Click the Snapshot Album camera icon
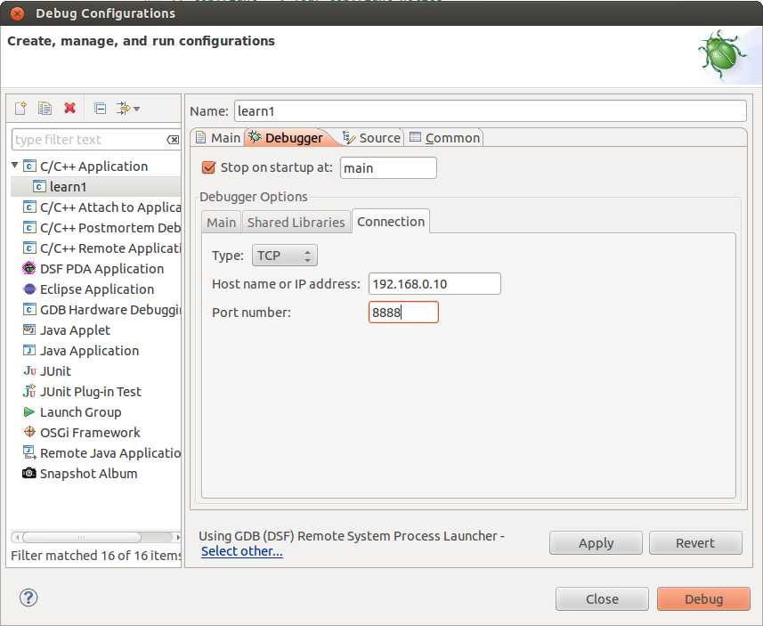Image resolution: width=763 pixels, height=626 pixels. pos(29,473)
